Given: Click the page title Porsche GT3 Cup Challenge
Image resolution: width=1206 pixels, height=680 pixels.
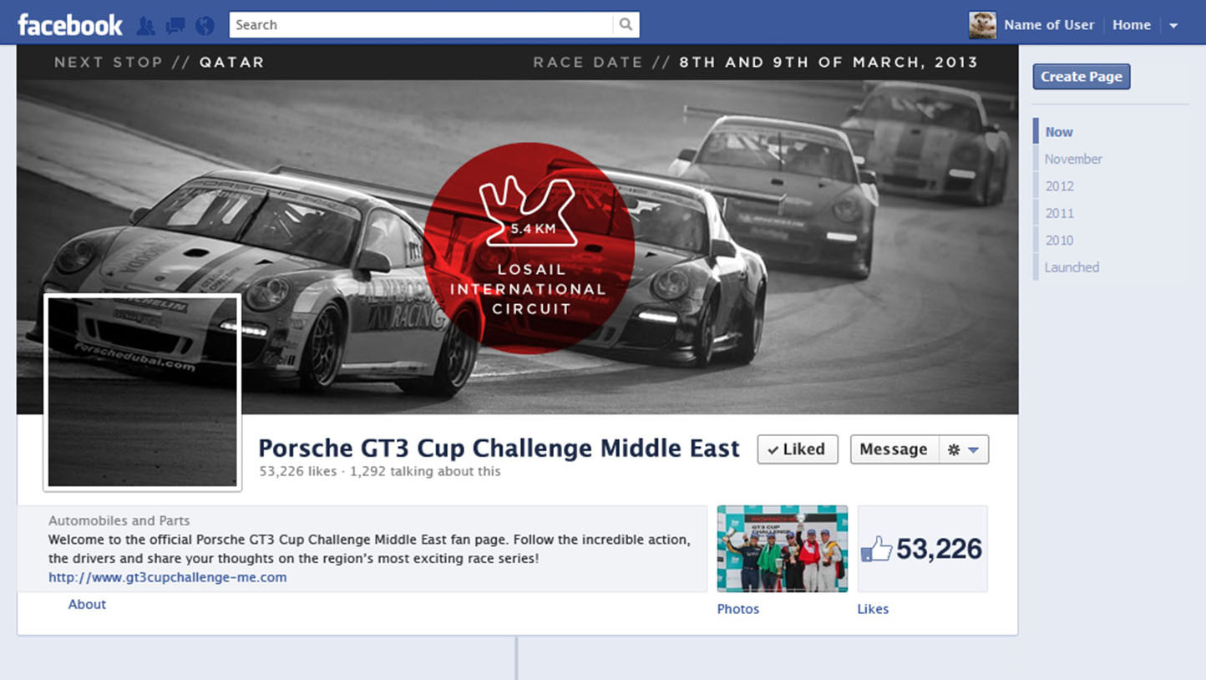Looking at the screenshot, I should coord(499,449).
